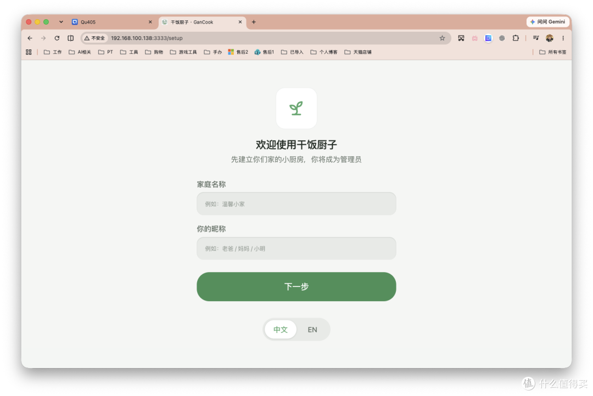The image size is (593, 396).
Task: Click the screenshot scissors extension icon
Action: pyautogui.click(x=461, y=38)
